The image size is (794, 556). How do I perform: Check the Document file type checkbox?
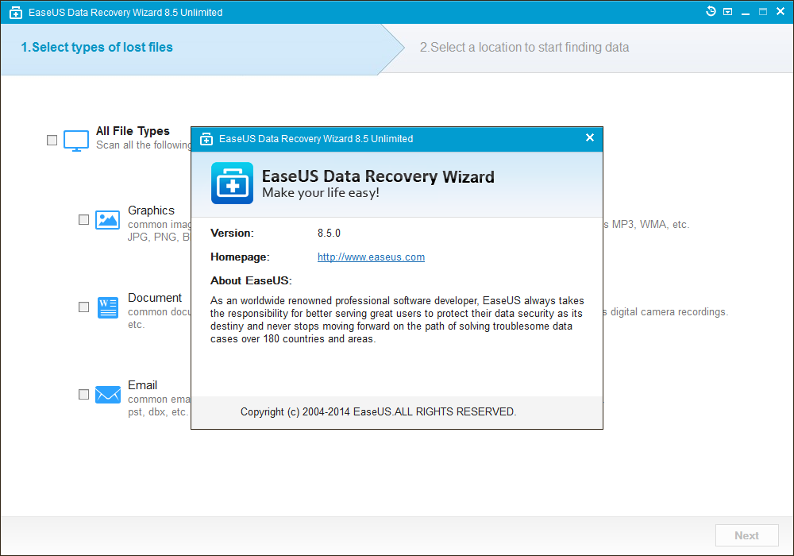(83, 307)
